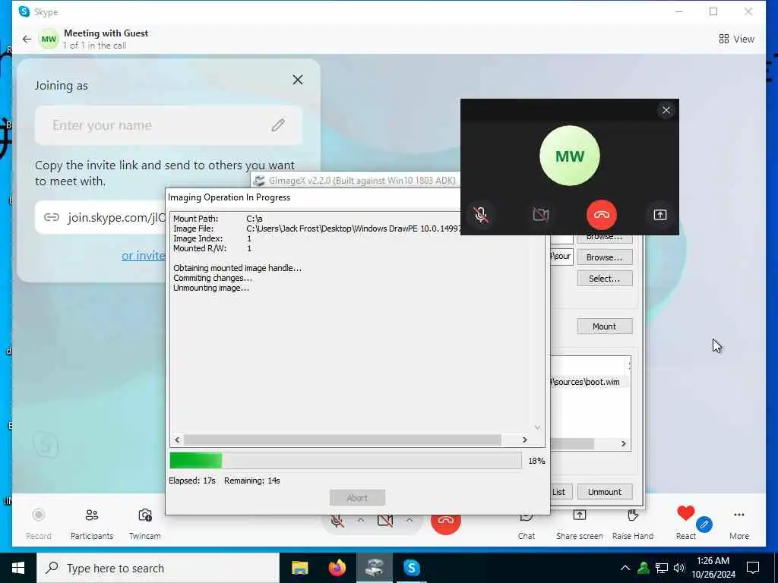
Task: Show hidden tray icons chevron
Action: (x=625, y=568)
